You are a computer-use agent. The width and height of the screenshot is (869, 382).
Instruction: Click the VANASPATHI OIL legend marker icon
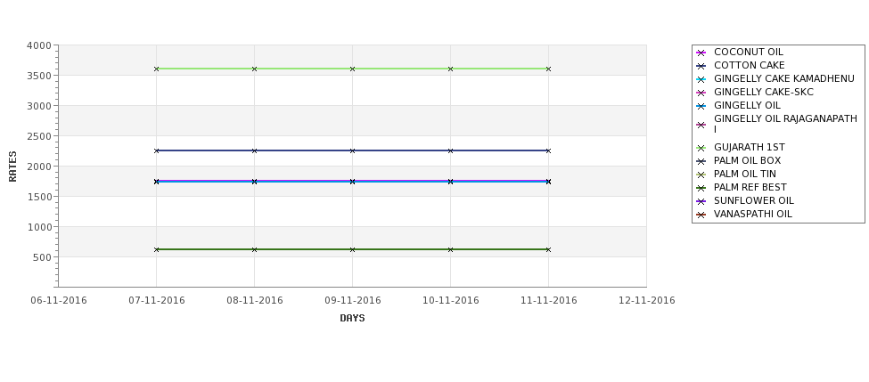[701, 215]
